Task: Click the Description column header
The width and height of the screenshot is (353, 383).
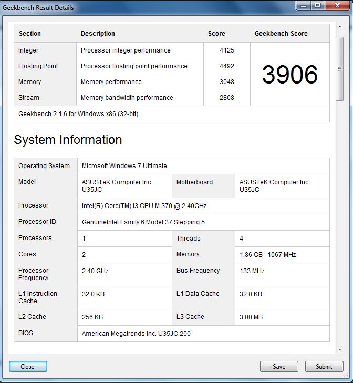Action: coord(98,34)
